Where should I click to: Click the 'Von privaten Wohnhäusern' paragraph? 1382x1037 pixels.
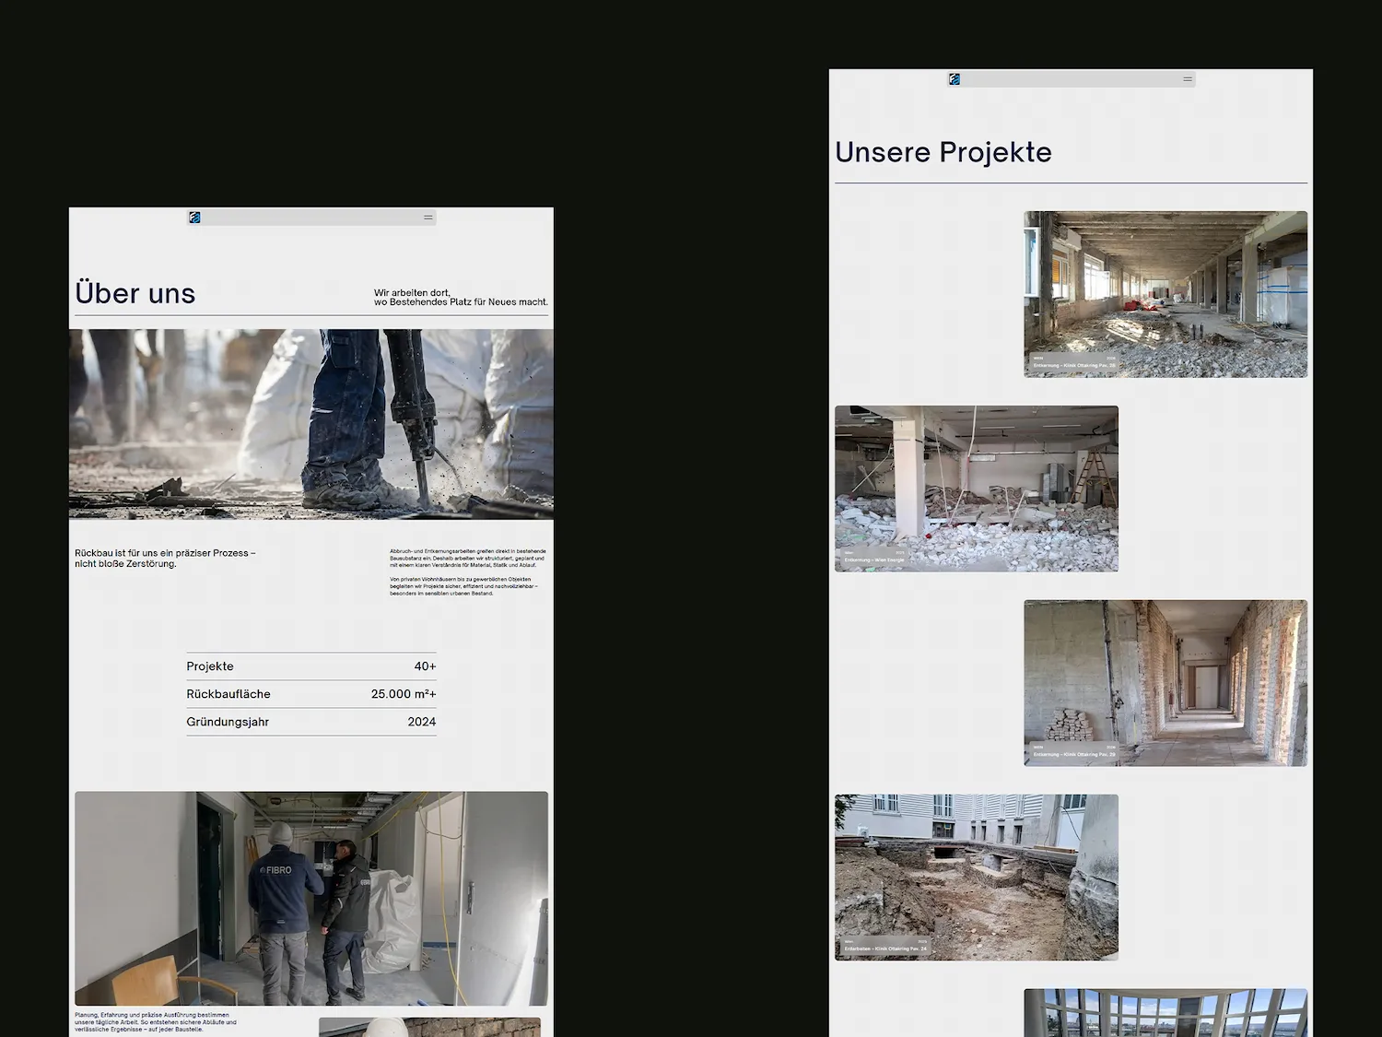coord(463,586)
